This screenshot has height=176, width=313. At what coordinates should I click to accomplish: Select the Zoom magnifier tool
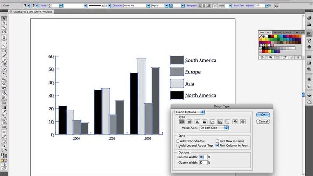(4, 146)
